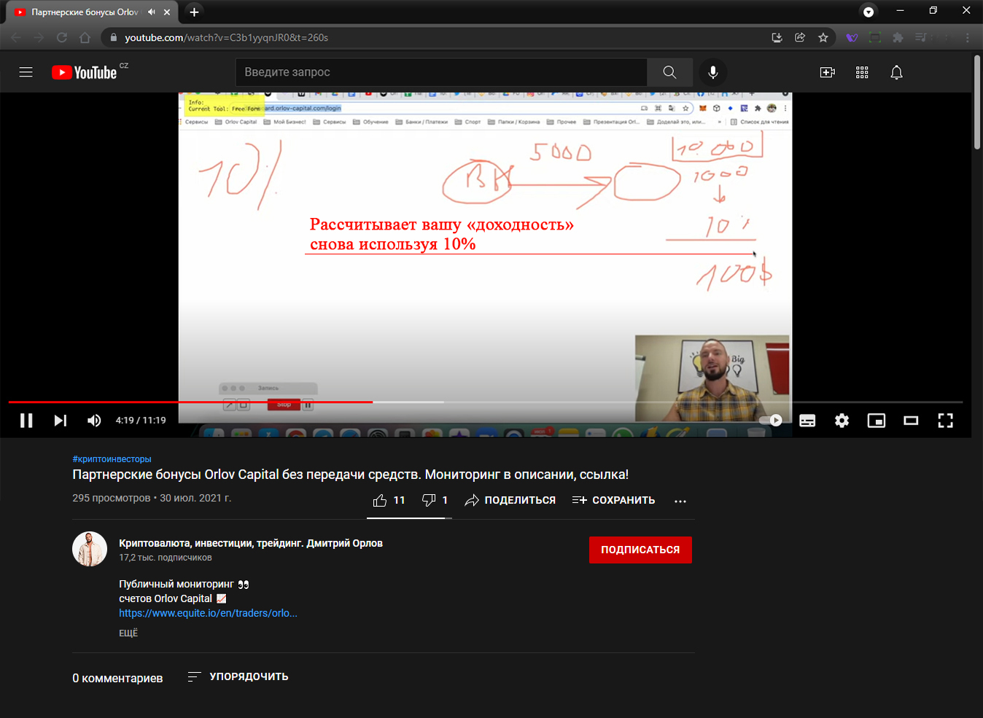Image resolution: width=983 pixels, height=718 pixels.
Task: Bookmark this page with star
Action: (x=823, y=37)
